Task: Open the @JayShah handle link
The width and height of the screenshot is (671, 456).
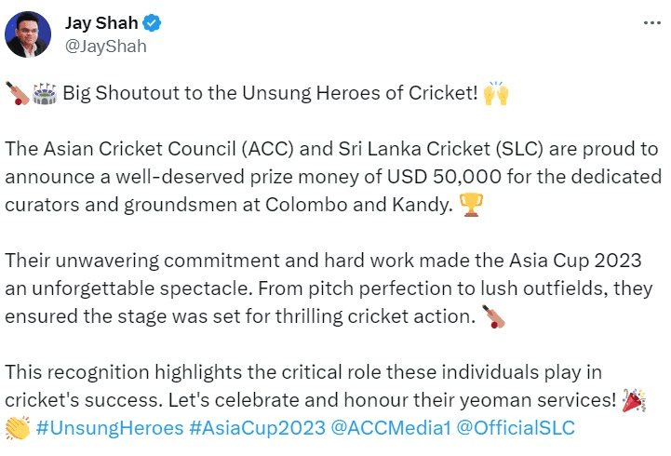Action: [x=104, y=45]
